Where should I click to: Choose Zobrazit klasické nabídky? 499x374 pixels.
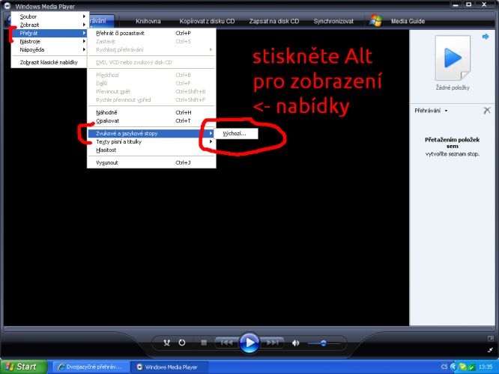[x=49, y=62]
